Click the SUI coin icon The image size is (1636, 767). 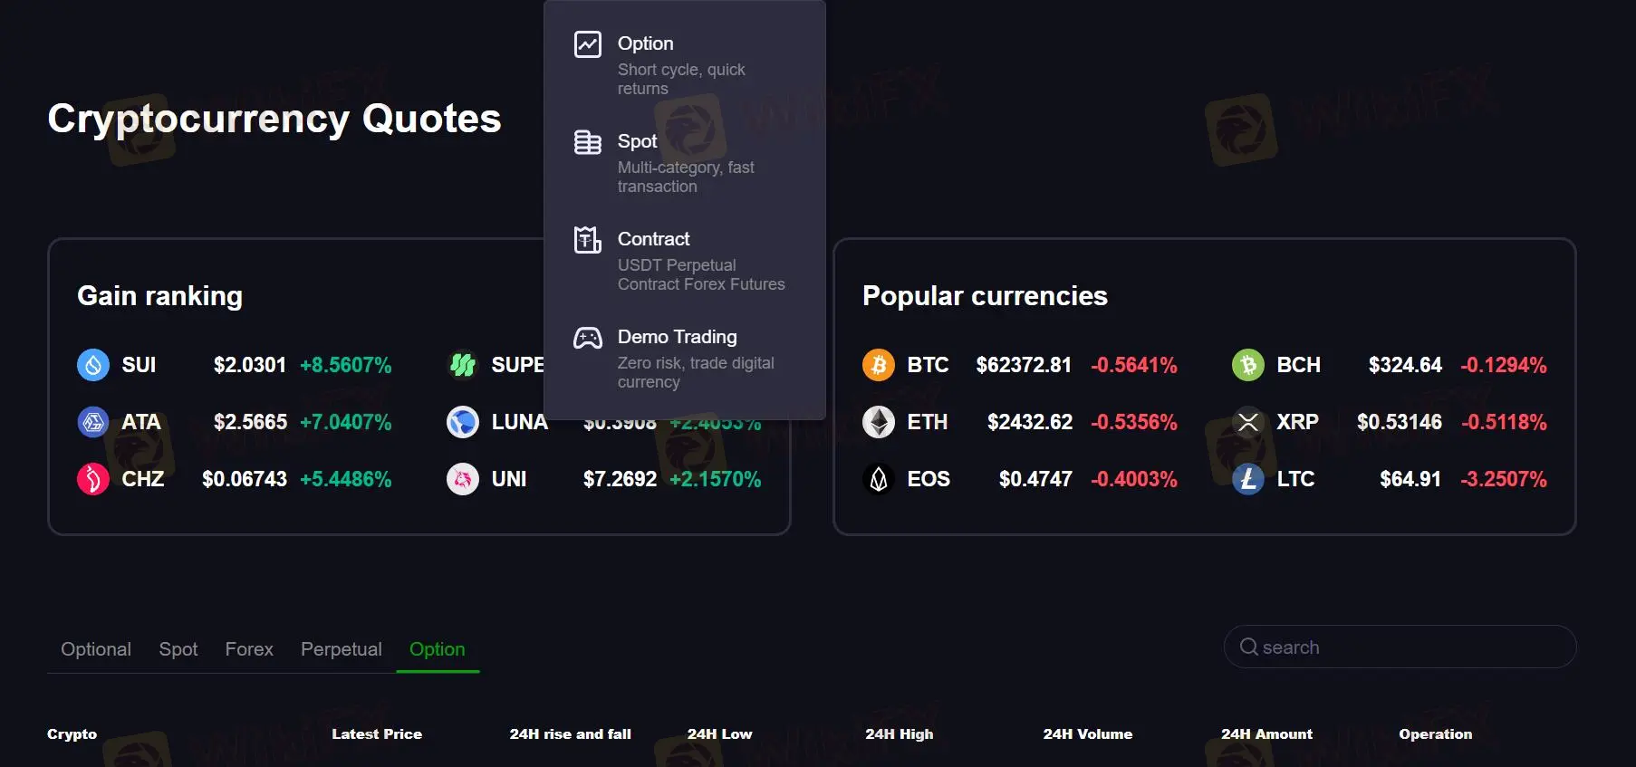[x=93, y=365]
